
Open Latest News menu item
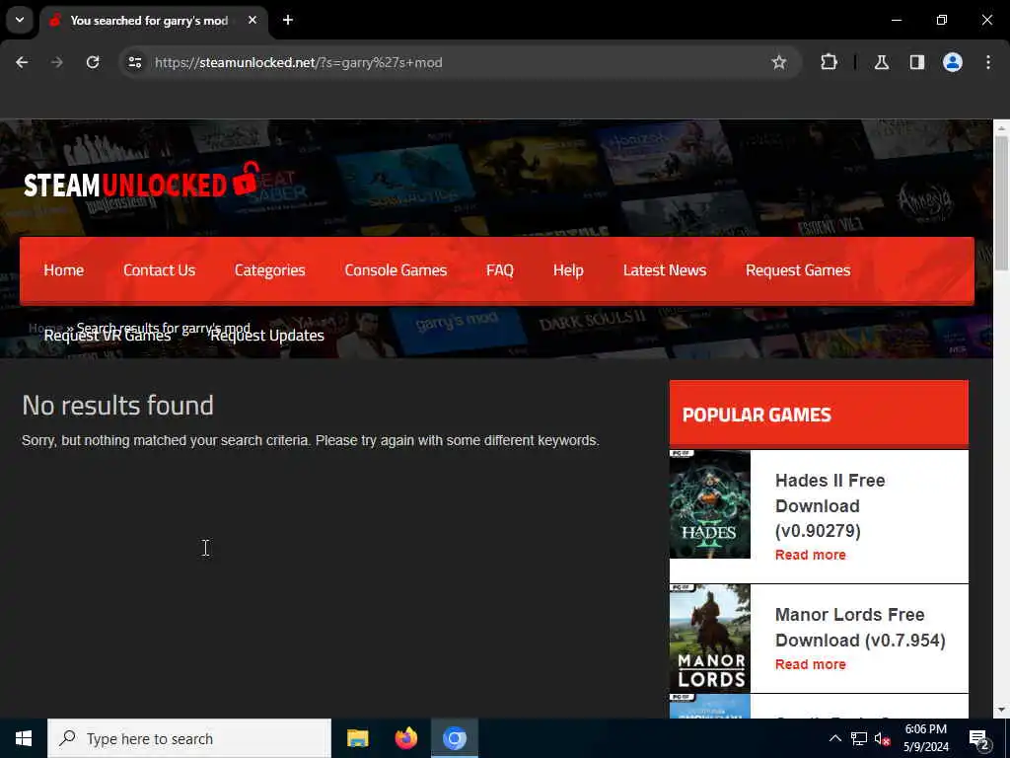click(665, 270)
